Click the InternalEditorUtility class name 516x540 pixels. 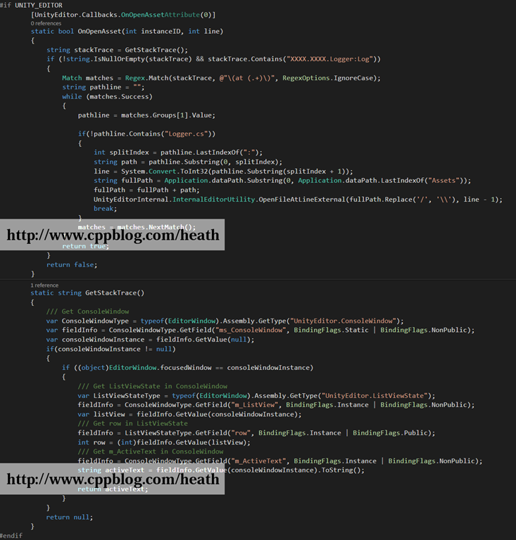[x=214, y=199]
